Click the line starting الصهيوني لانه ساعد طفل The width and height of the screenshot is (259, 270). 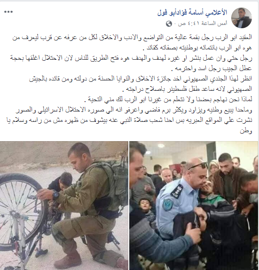187,89
